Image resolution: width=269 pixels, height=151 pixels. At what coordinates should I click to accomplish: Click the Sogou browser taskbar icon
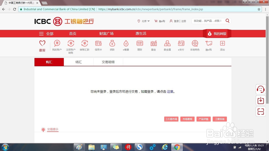click(140, 147)
